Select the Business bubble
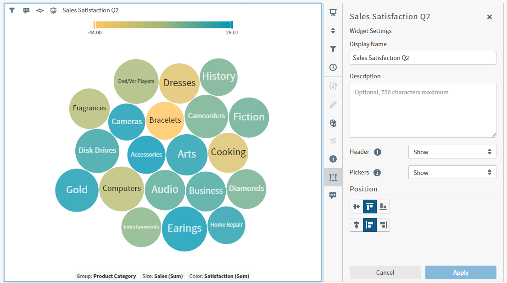Viewport: 507px width, 283px height. pos(206,191)
